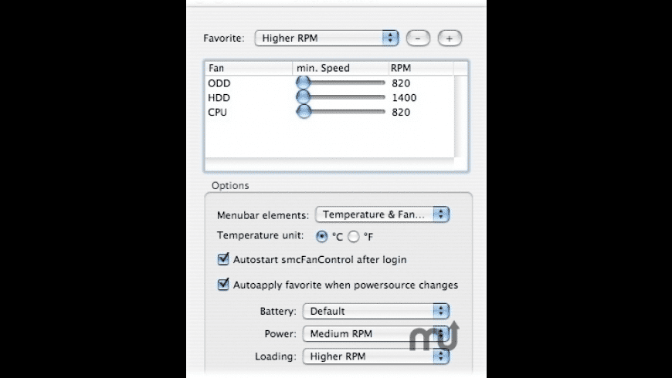This screenshot has height=378, width=672.
Task: Open the Power dropdown showing Medium RPM
Action: click(x=375, y=334)
